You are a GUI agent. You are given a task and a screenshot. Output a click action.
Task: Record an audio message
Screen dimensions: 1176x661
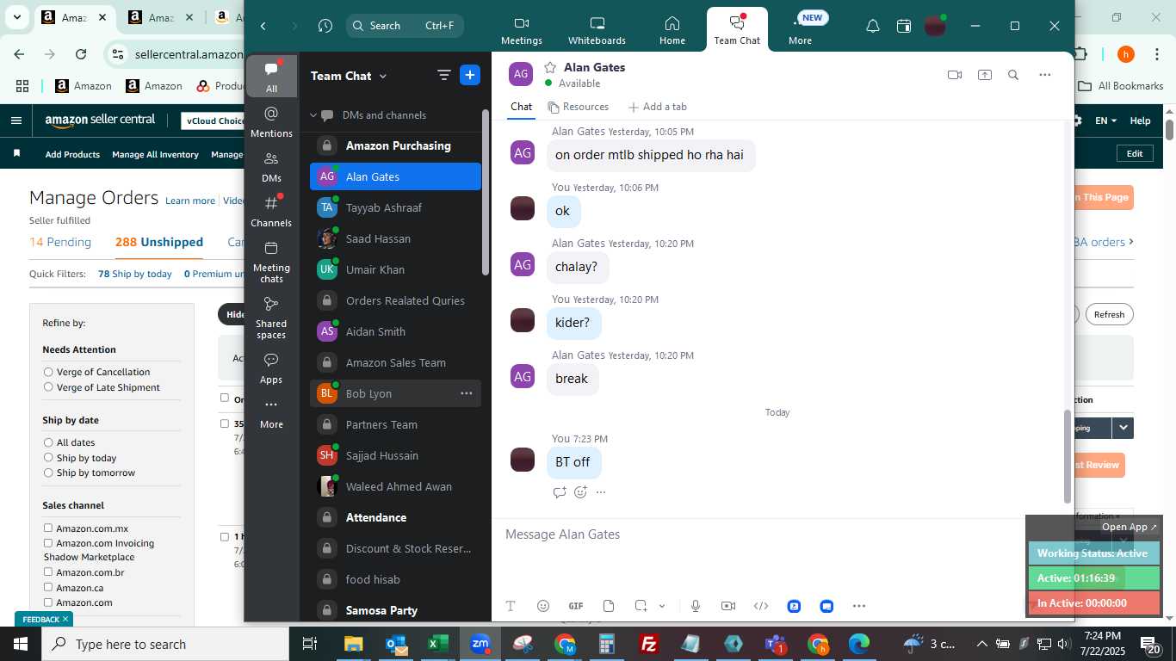click(696, 606)
